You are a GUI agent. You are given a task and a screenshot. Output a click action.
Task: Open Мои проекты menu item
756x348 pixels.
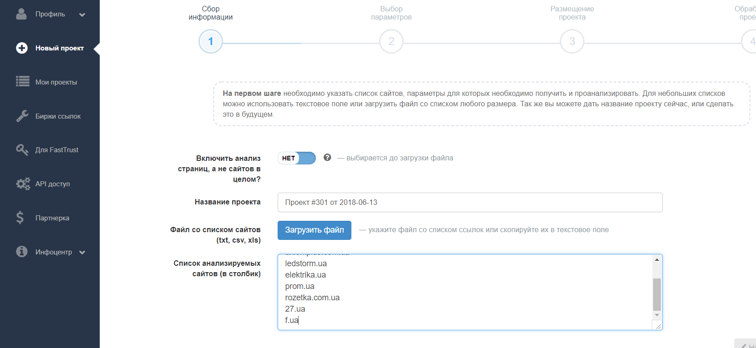pyautogui.click(x=56, y=82)
